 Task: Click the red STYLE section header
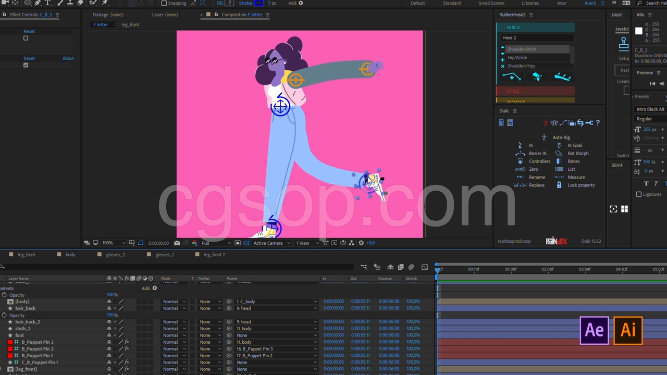click(x=535, y=91)
